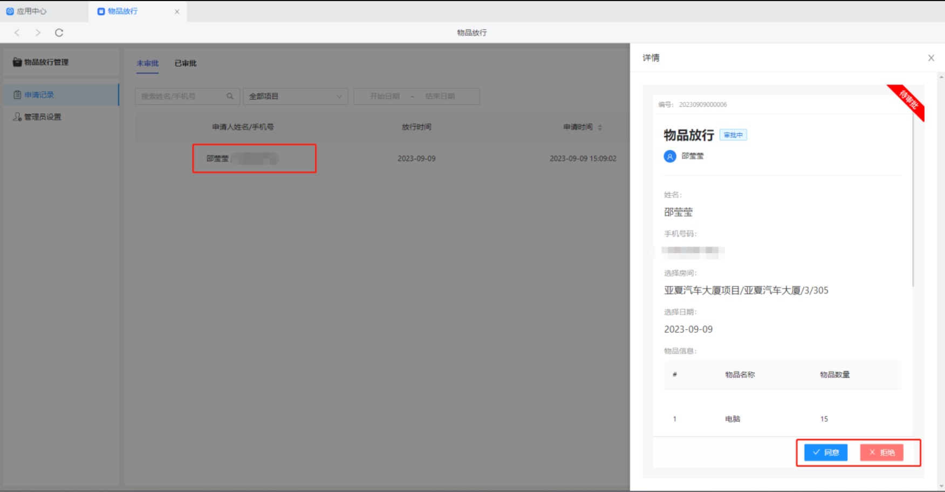This screenshot has height=492, width=945.
Task: Click the browser back arrow icon
Action: pyautogui.click(x=17, y=33)
